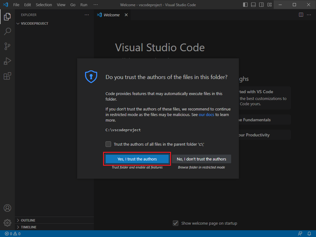316x237 pixels.
Task: Select the Source Control icon
Action: coord(7,46)
